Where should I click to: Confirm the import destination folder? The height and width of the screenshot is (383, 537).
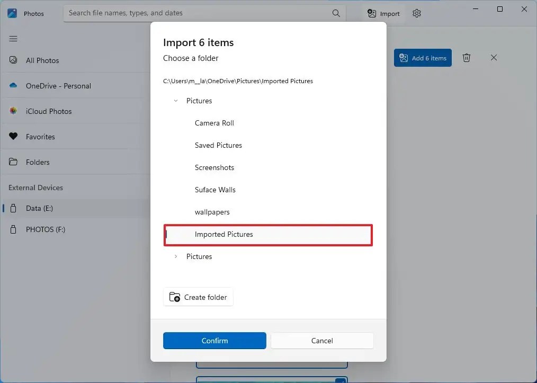click(214, 341)
